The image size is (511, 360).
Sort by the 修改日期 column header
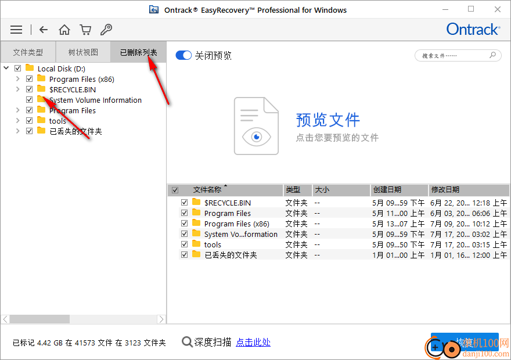point(469,190)
